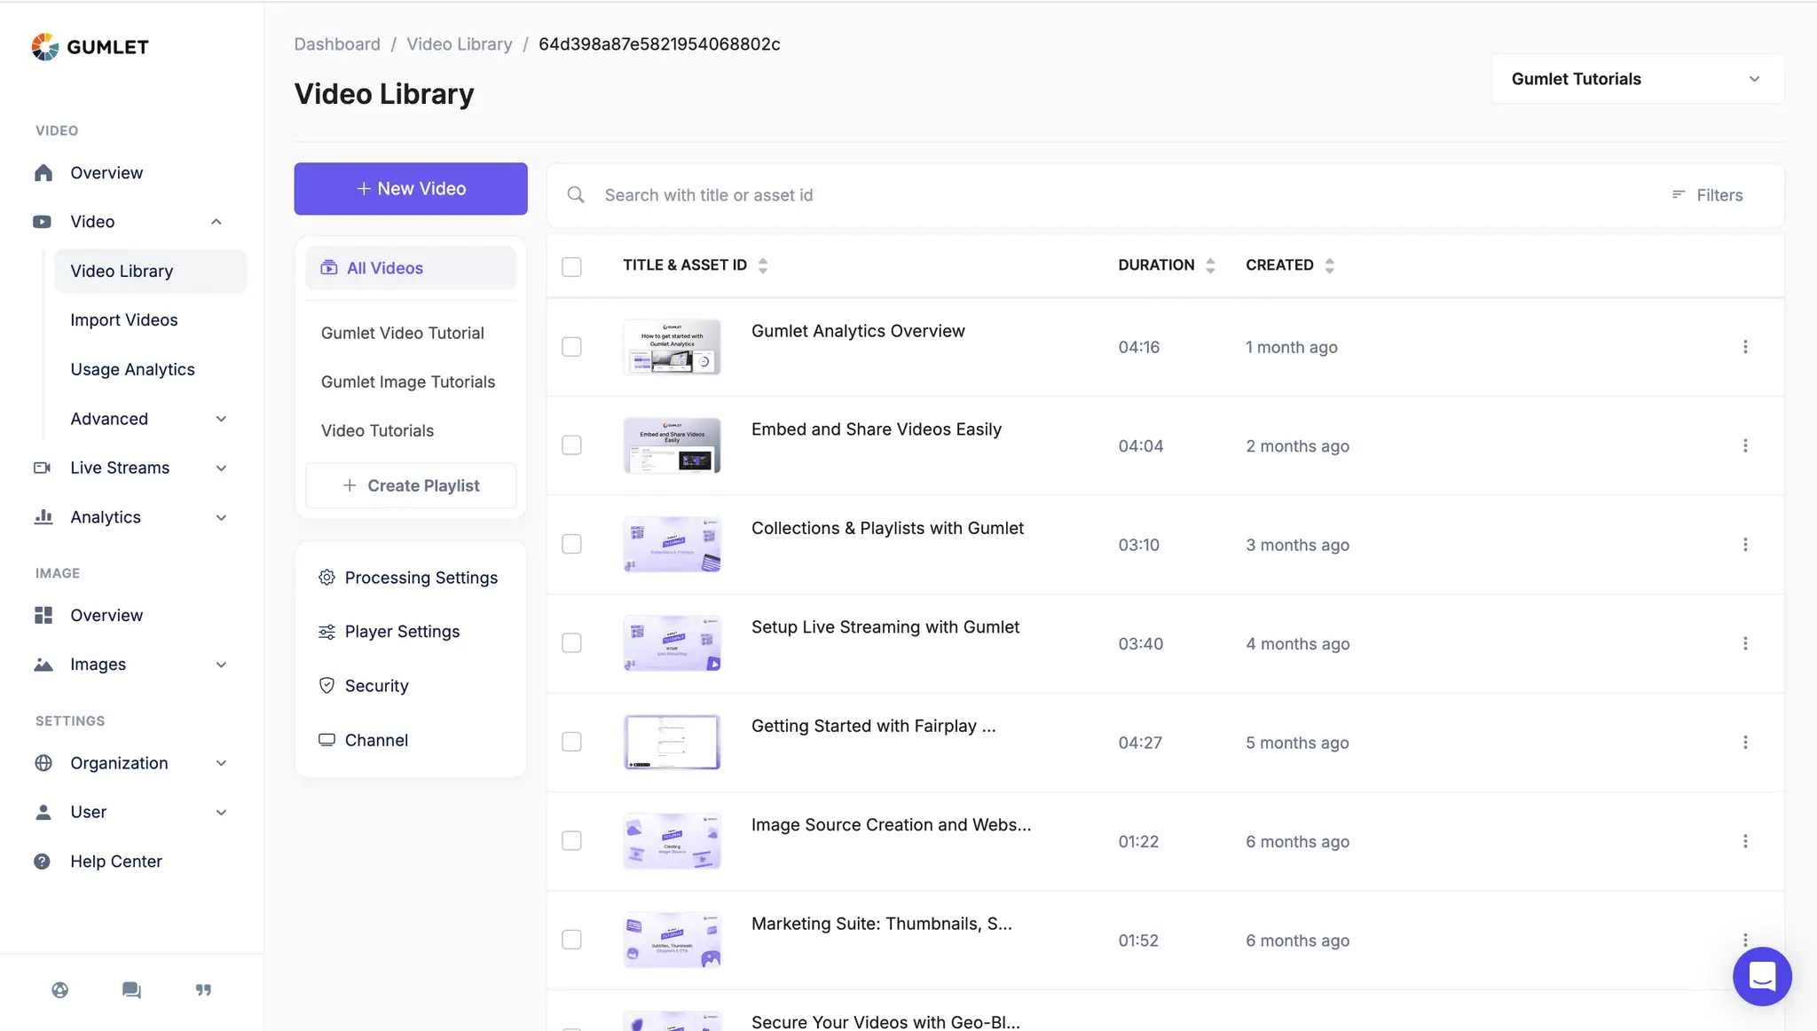Check the Collections & Playlists with Gumlet row
Screen dimensions: 1817x1031
click(572, 545)
